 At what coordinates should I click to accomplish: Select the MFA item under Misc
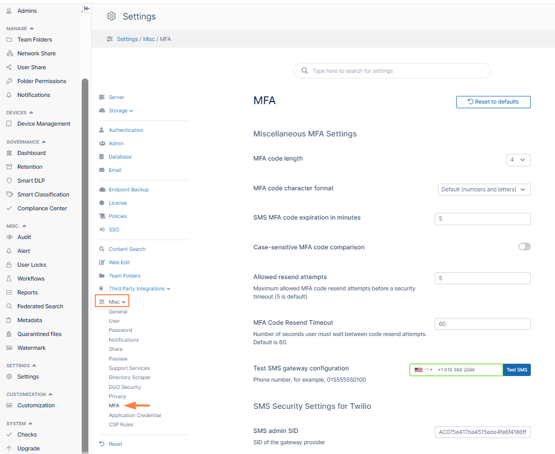114,406
